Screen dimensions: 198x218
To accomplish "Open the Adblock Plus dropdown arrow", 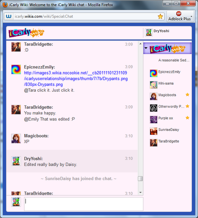I will click(192, 16).
